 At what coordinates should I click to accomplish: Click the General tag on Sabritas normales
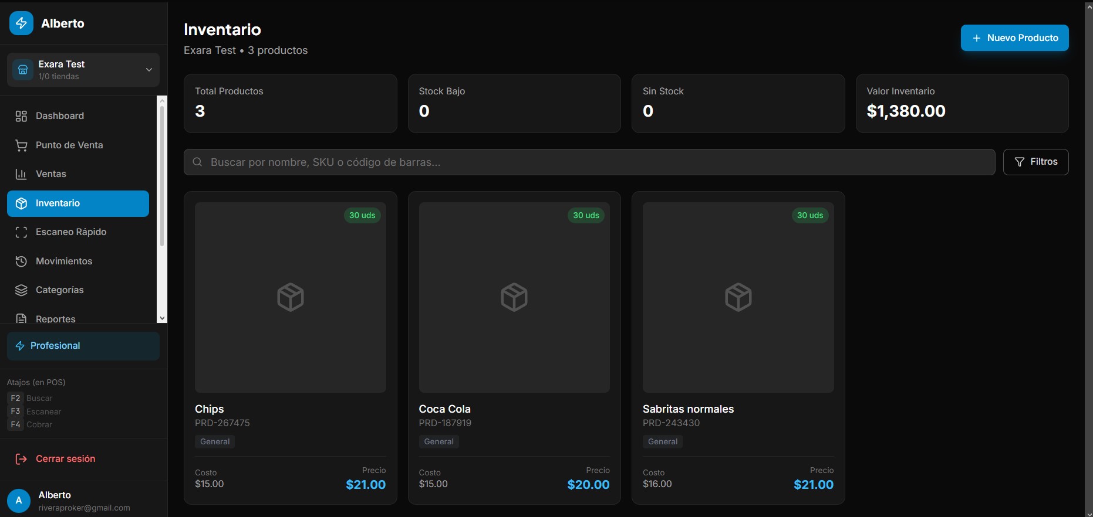click(663, 442)
